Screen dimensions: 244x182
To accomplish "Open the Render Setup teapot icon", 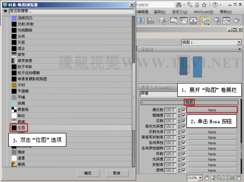I will tap(217, 21).
